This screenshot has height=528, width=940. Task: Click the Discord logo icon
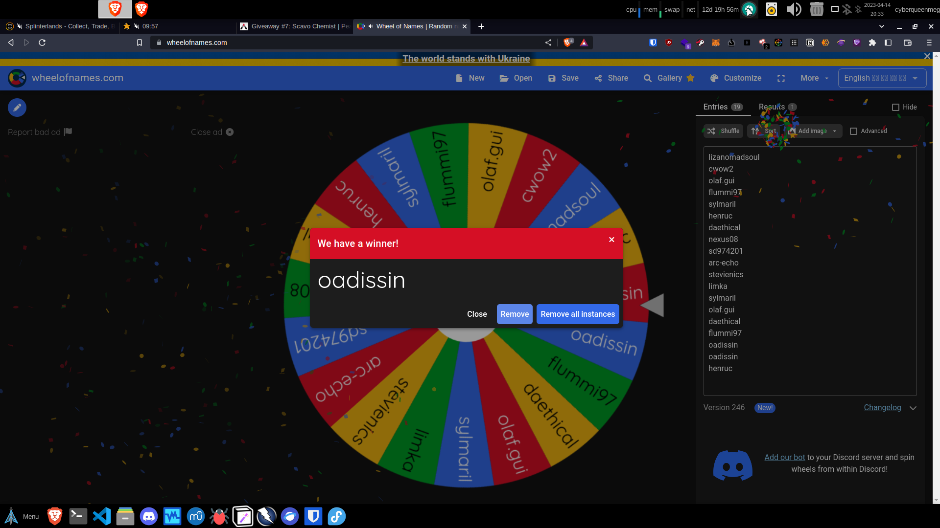[x=732, y=465]
